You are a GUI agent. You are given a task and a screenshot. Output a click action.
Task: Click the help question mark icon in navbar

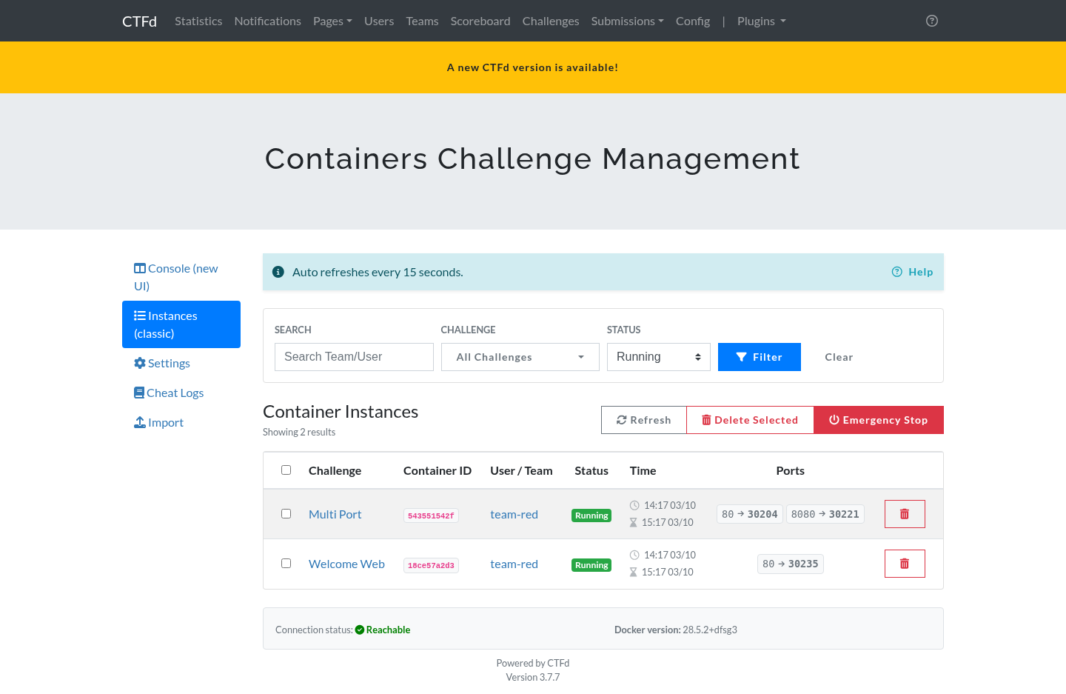click(x=932, y=21)
